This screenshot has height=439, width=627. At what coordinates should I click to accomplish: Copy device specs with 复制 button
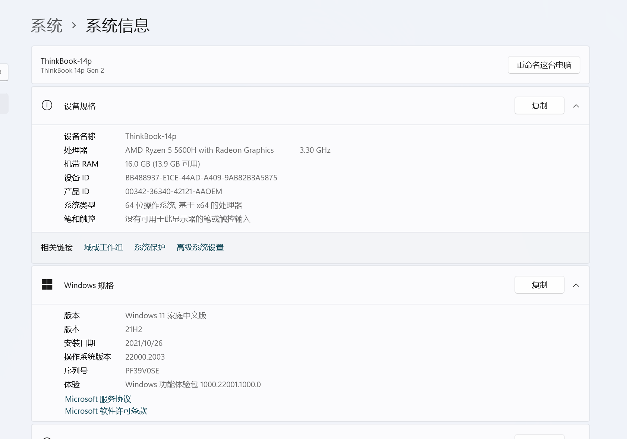pos(539,106)
